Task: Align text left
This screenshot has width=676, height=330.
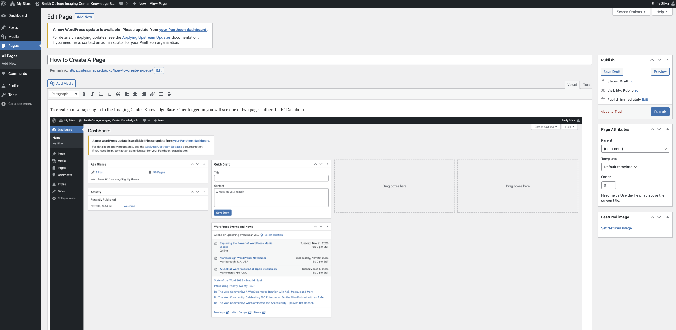Action: tap(127, 94)
